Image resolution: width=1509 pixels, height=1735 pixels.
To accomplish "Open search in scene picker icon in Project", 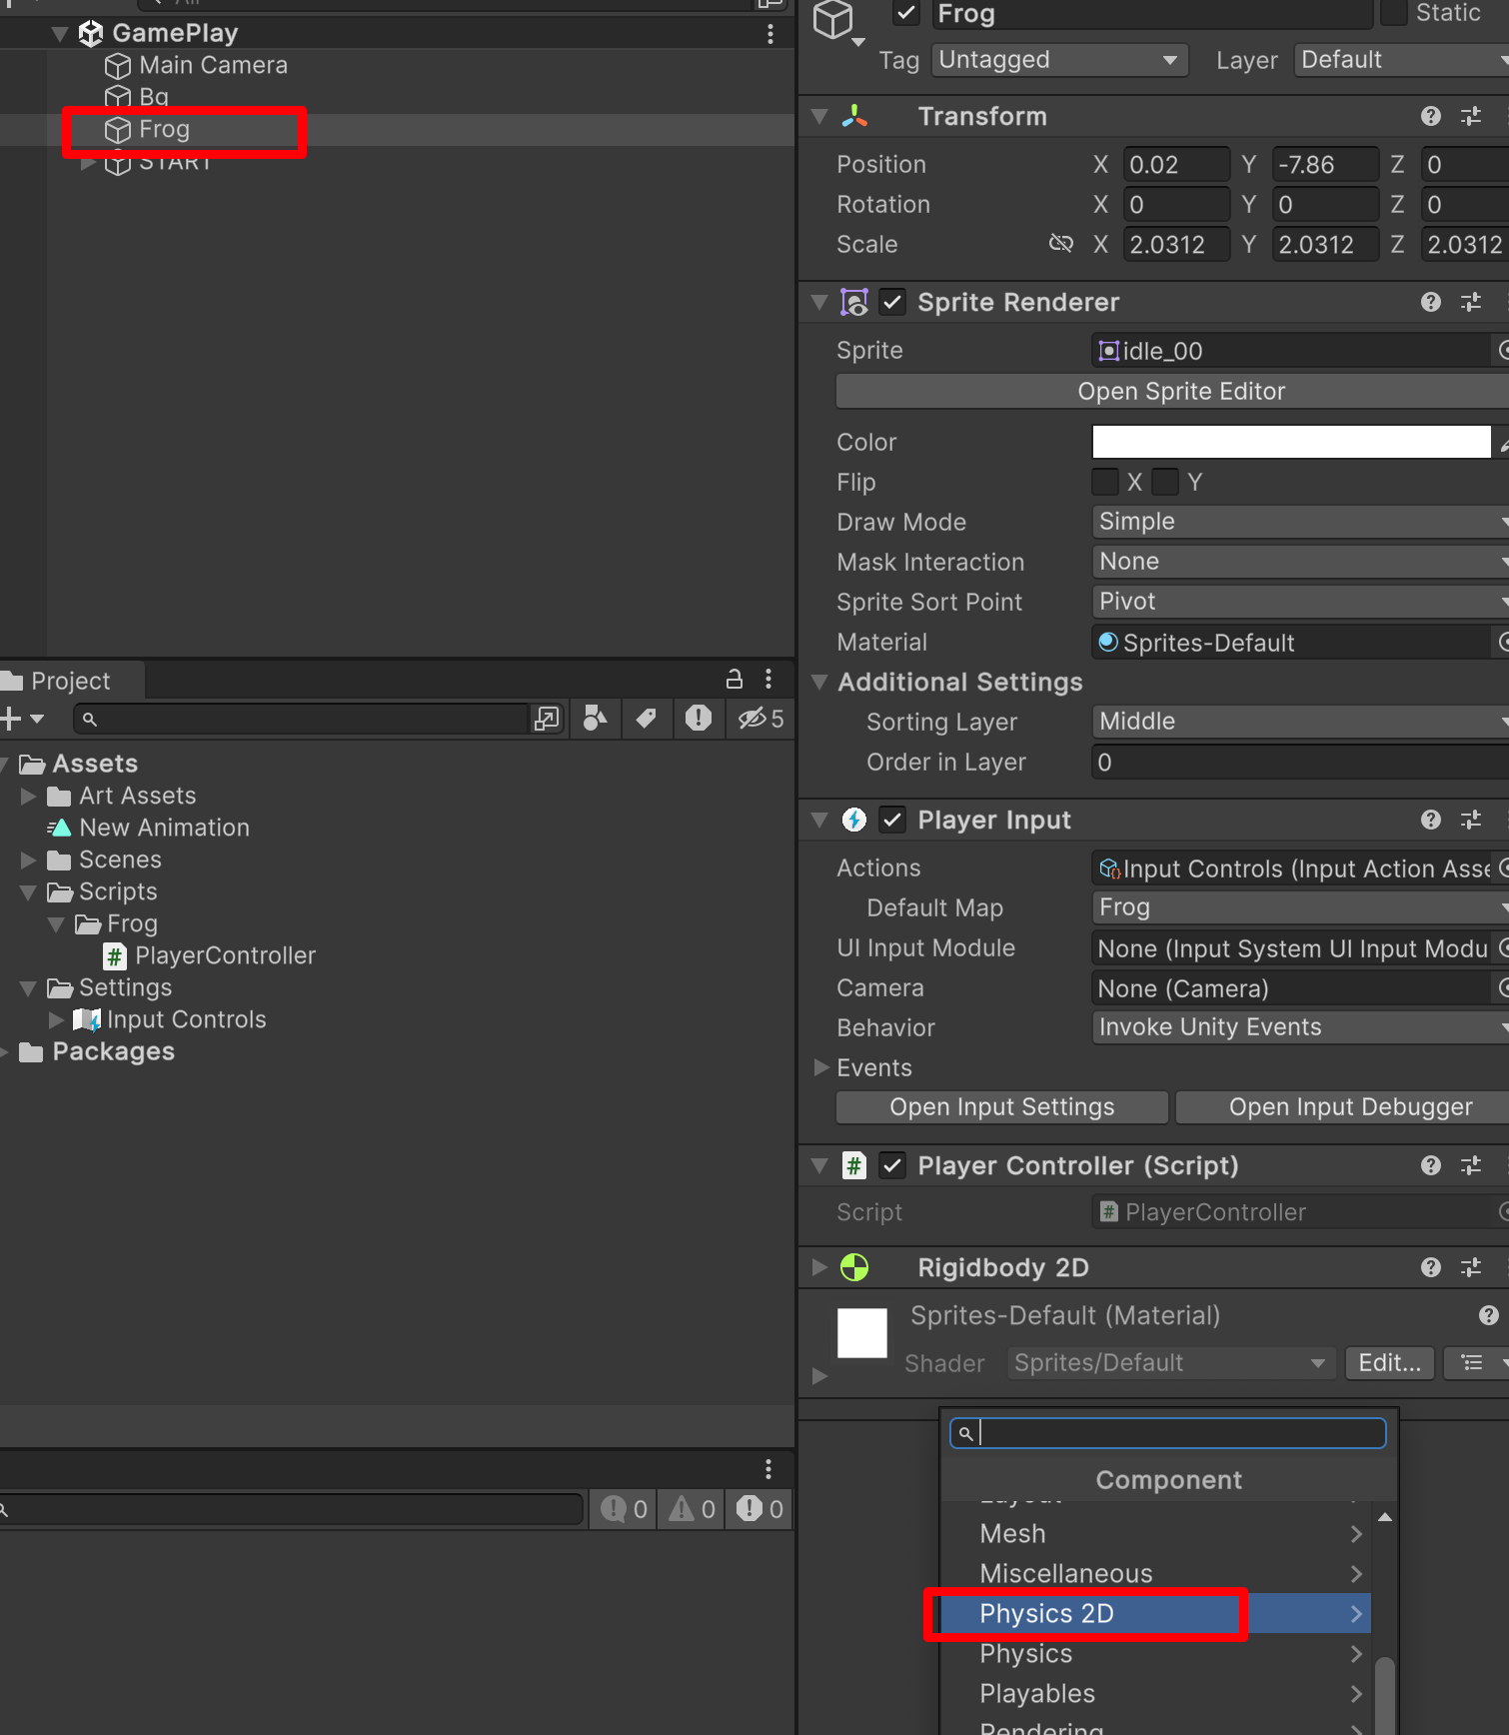I will coord(547,719).
